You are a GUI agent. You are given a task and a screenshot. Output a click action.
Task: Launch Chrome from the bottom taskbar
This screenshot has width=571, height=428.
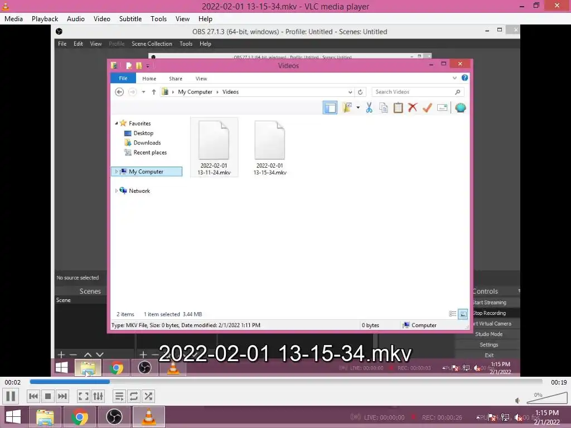[79, 417]
